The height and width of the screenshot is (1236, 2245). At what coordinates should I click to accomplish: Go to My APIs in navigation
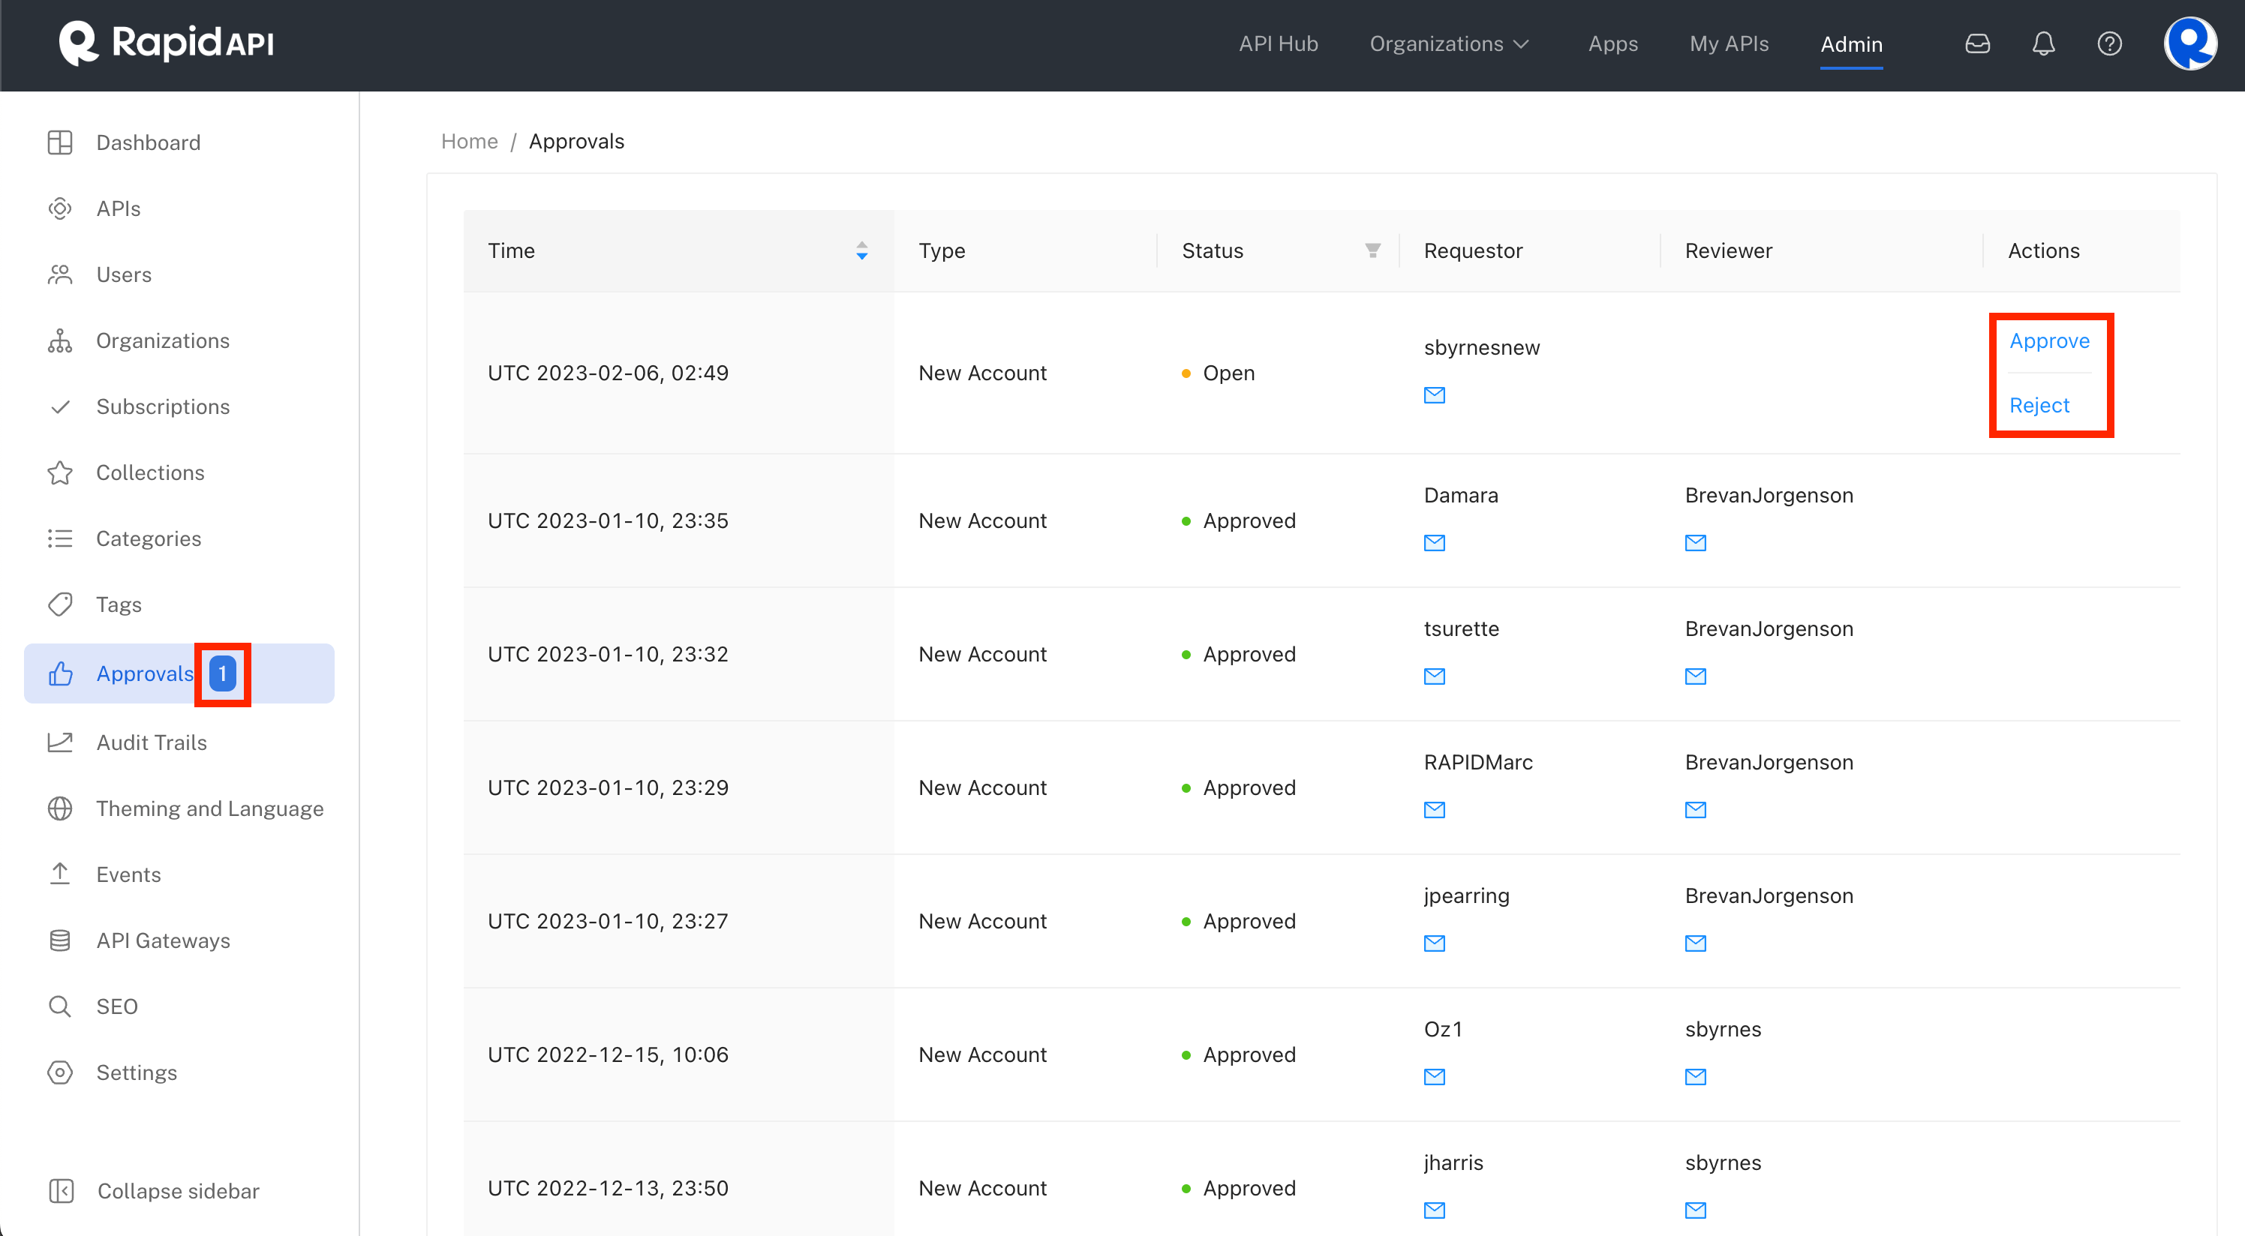[x=1728, y=43]
